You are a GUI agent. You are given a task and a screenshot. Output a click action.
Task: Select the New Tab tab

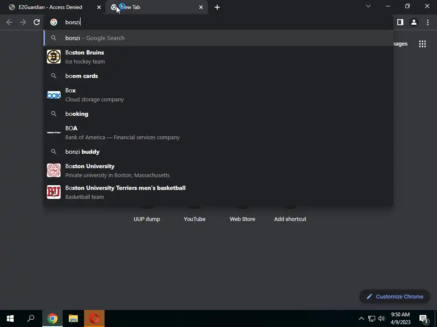(156, 7)
